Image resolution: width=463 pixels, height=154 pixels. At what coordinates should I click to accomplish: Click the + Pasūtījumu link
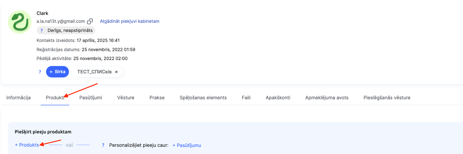[187, 145]
